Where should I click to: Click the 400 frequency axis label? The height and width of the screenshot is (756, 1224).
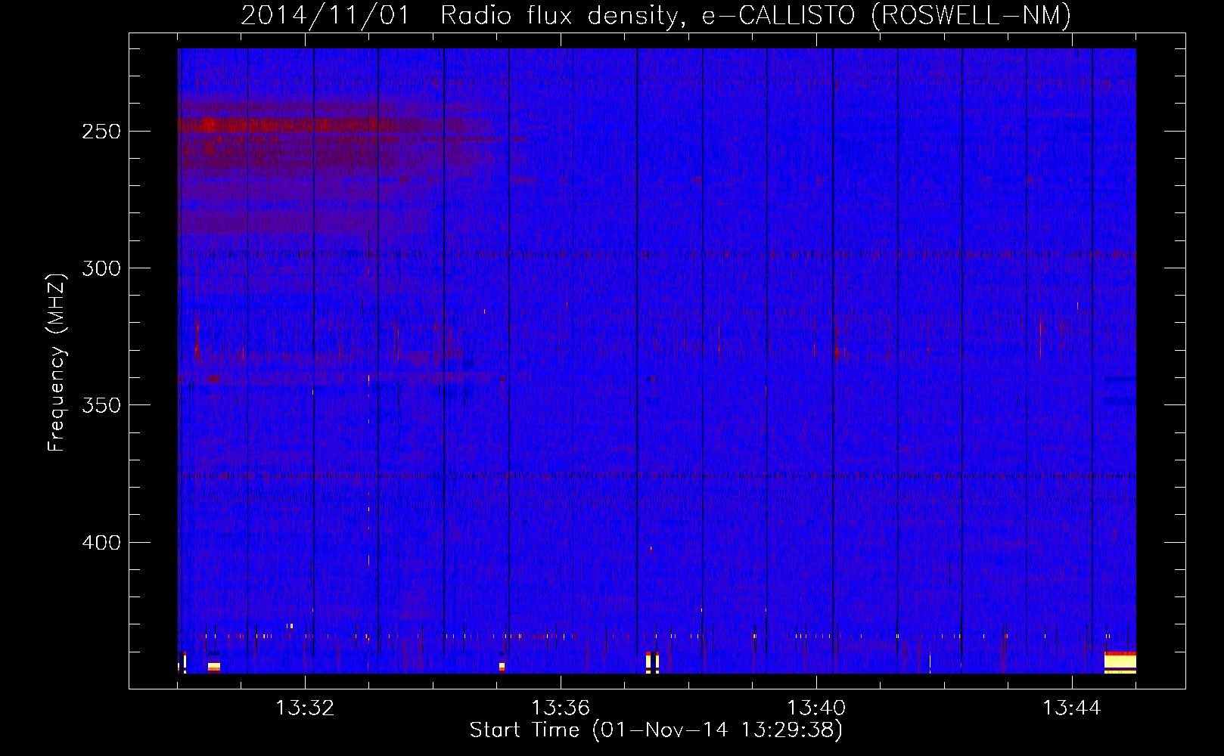click(x=101, y=543)
